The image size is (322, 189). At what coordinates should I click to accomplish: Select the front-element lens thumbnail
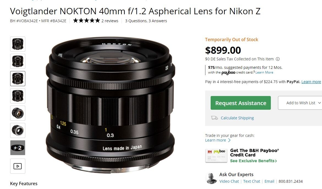pos(18,113)
